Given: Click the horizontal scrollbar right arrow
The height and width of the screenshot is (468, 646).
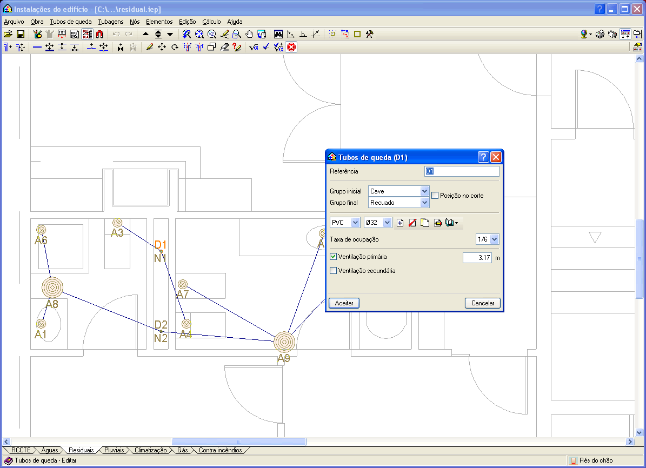Looking at the screenshot, I should pyautogui.click(x=630, y=442).
